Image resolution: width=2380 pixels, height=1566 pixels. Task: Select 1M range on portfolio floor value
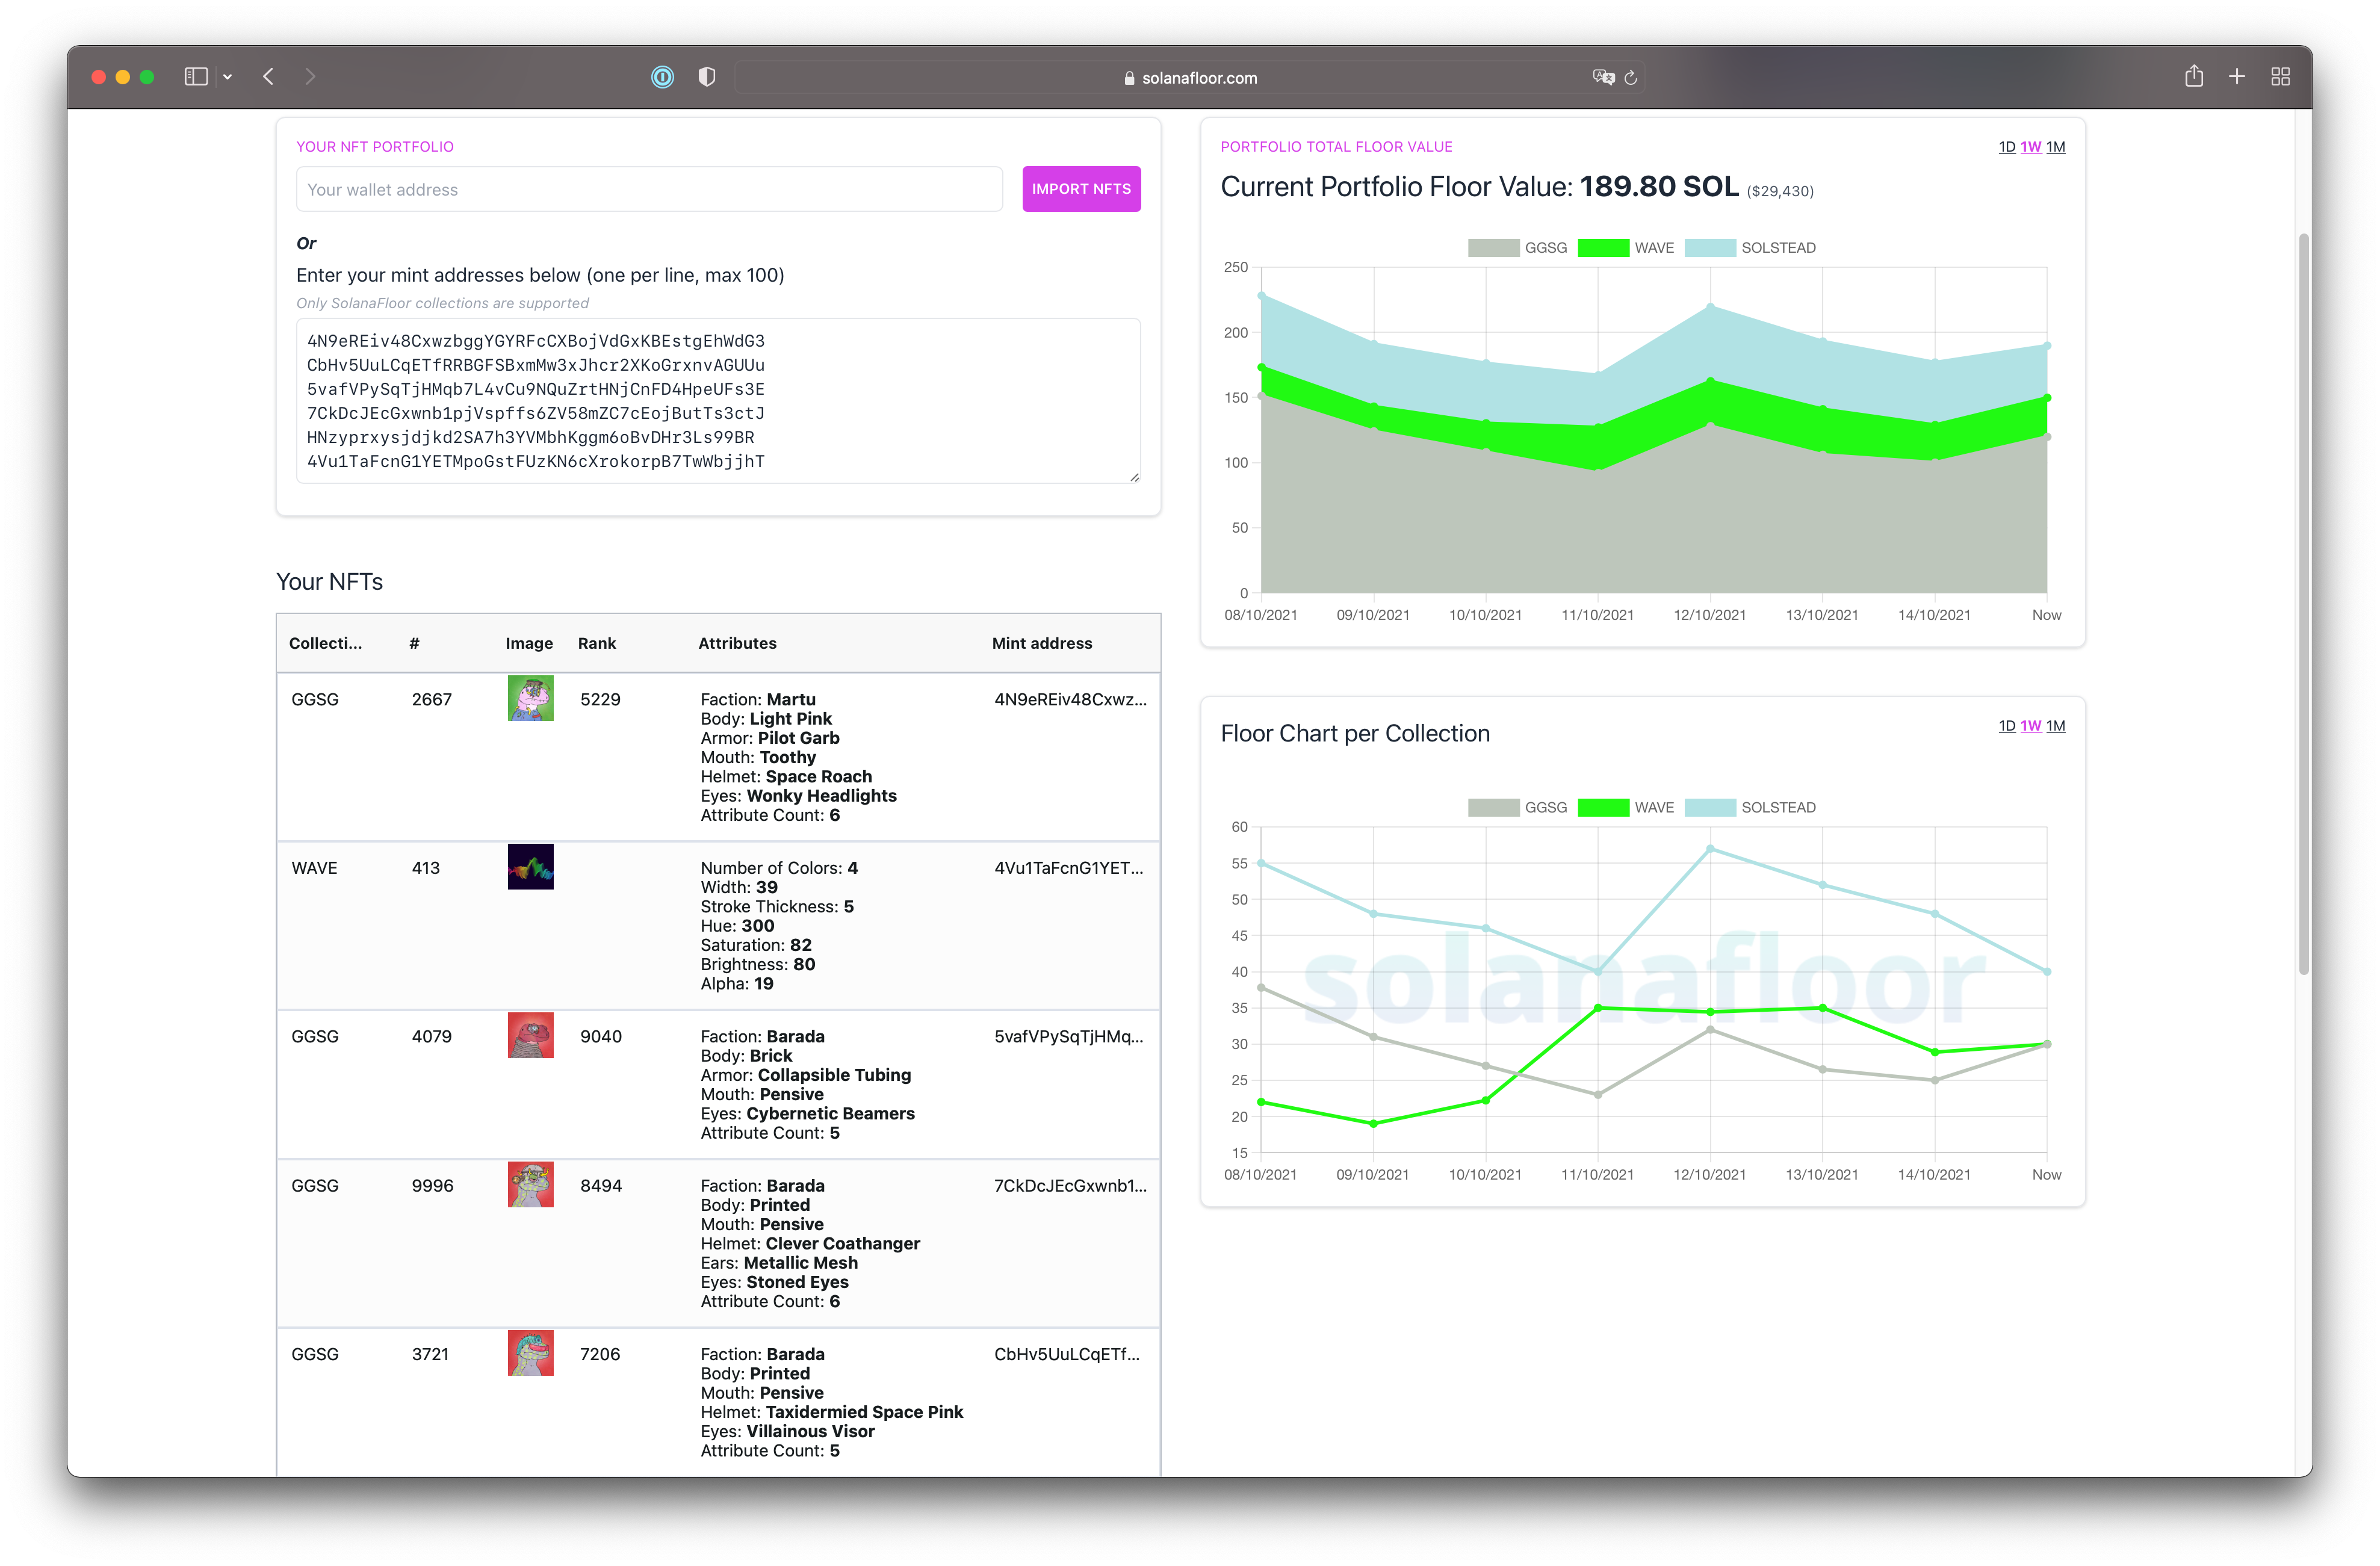2055,147
